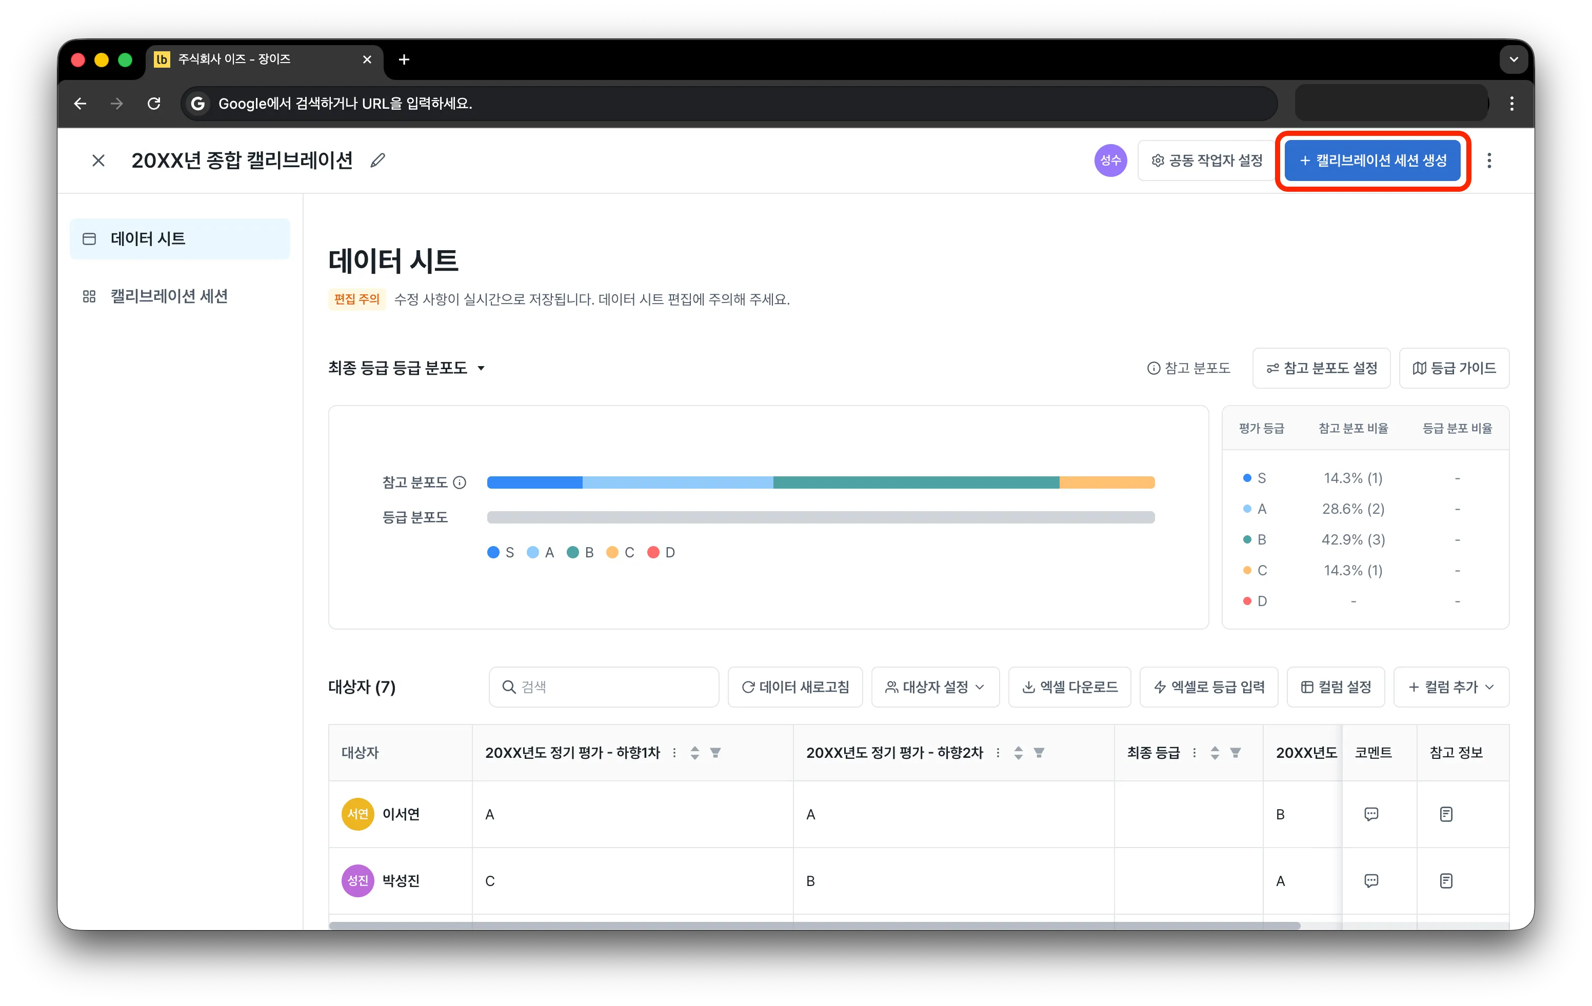This screenshot has width=1592, height=1006.
Task: Filter the 하향2차 evaluation column
Action: click(1039, 752)
